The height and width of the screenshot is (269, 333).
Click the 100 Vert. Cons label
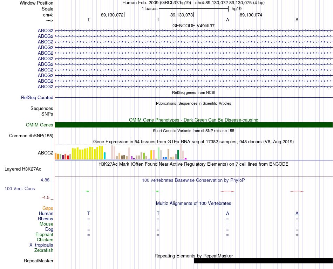[20, 188]
